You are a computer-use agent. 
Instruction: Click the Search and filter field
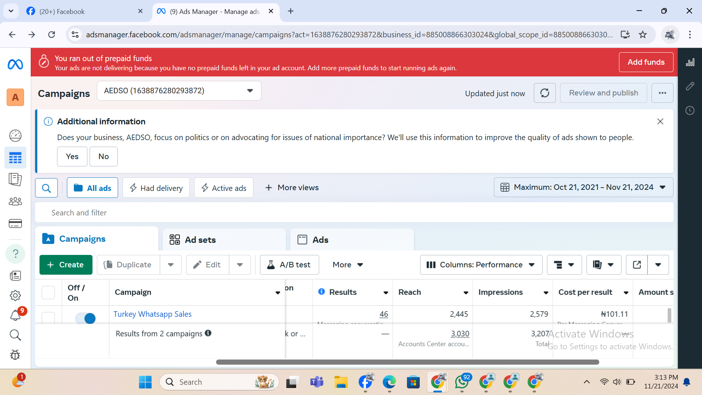(354, 212)
